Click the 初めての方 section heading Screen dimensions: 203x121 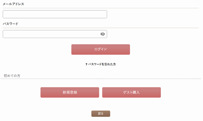point(12,76)
